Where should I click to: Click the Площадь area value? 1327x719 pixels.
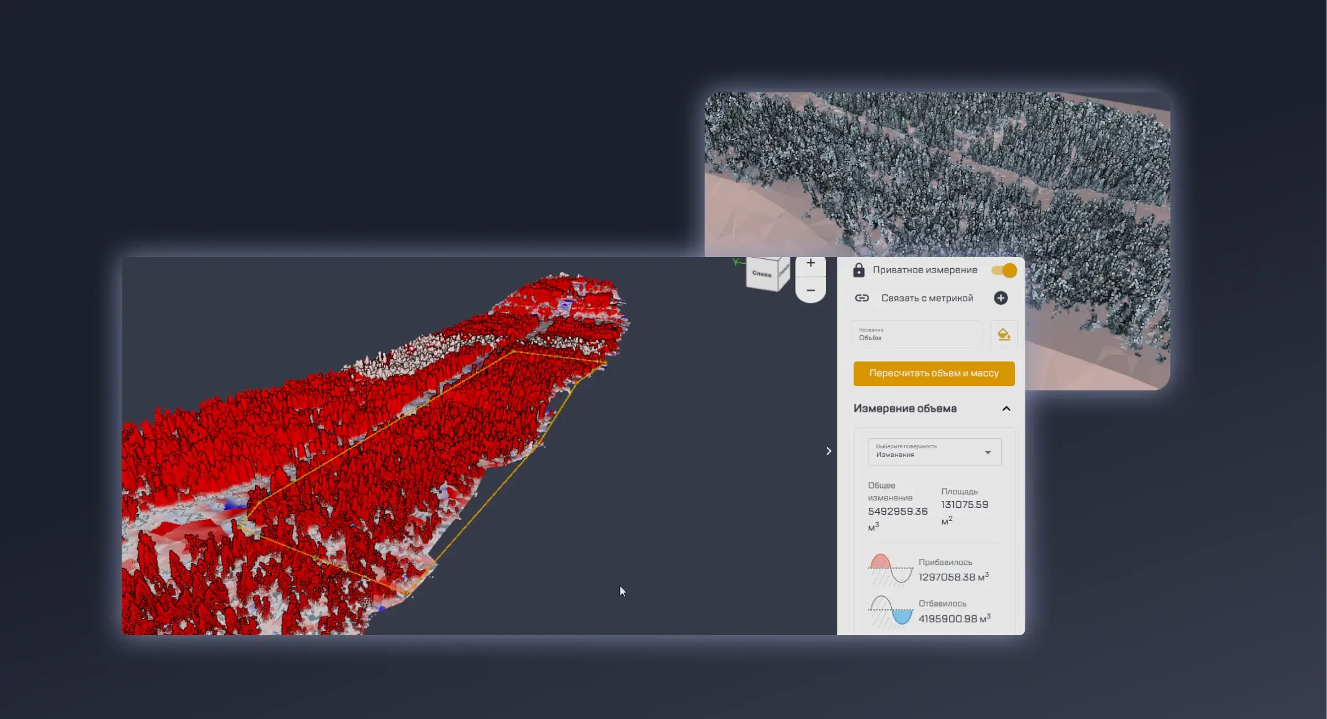964,505
